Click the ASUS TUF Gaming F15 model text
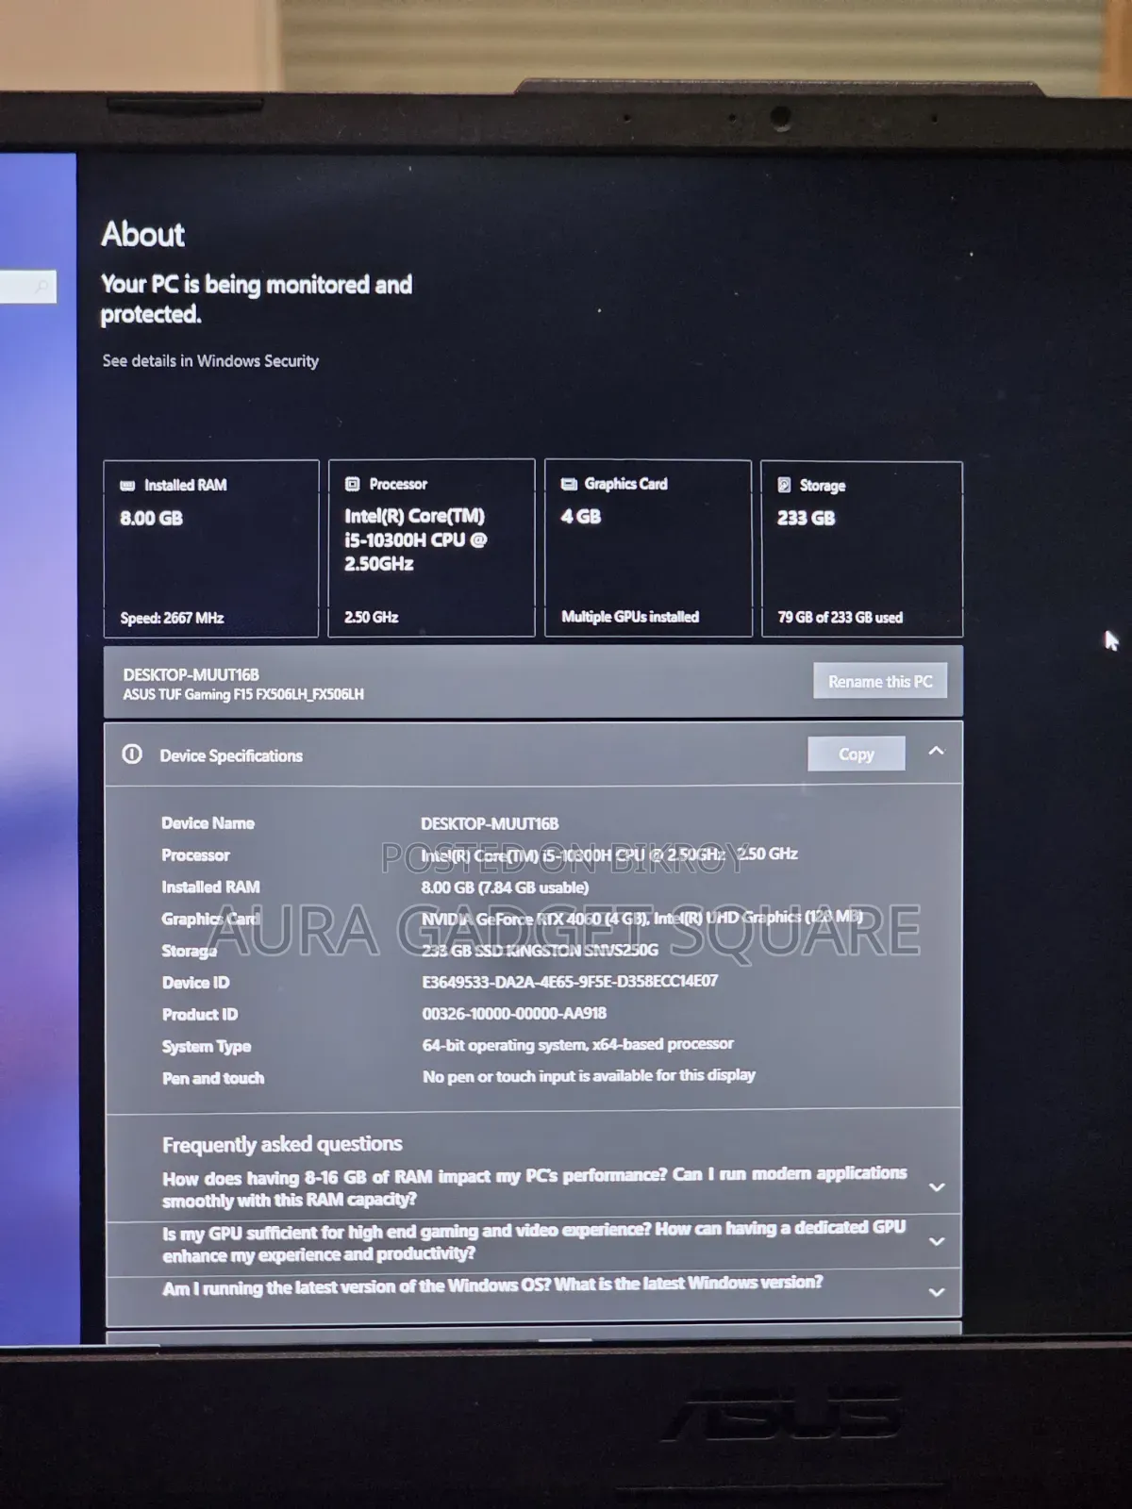This screenshot has height=1509, width=1132. [x=243, y=694]
